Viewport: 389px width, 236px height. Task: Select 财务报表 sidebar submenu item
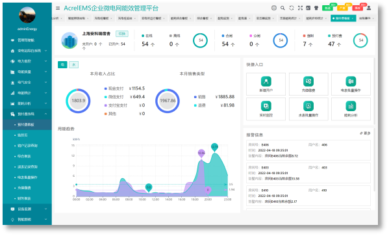pos(27,198)
